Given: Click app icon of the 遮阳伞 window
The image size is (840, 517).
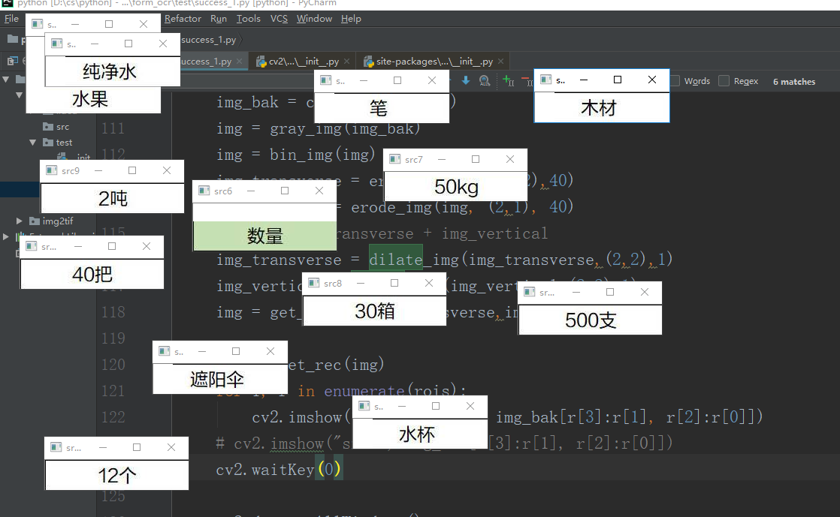Looking at the screenshot, I should pyautogui.click(x=165, y=351).
